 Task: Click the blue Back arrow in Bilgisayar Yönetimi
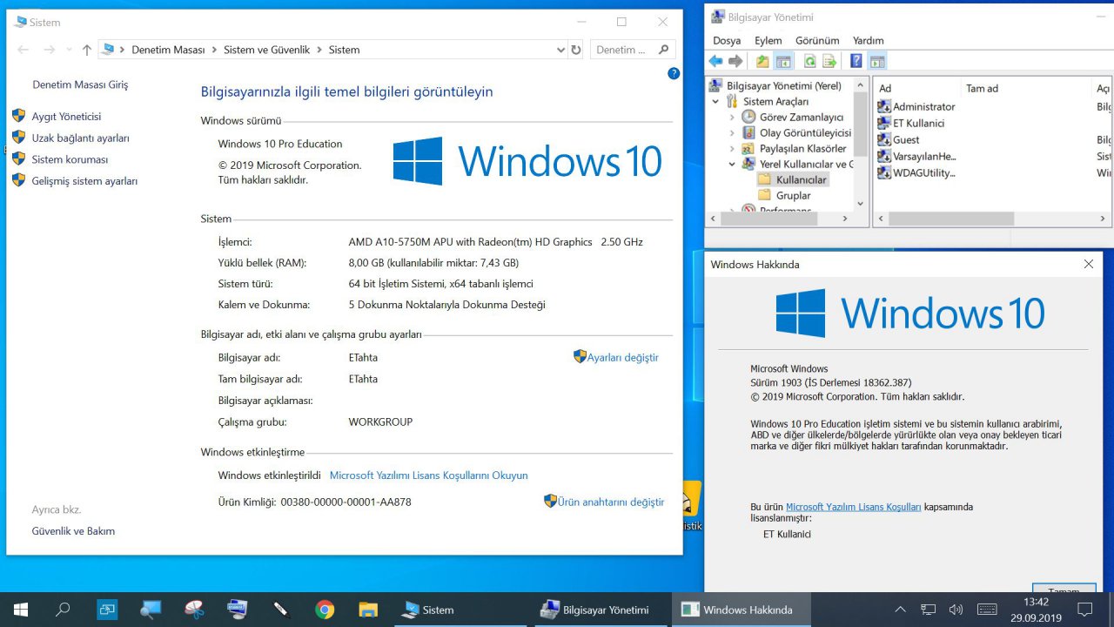[x=715, y=61]
